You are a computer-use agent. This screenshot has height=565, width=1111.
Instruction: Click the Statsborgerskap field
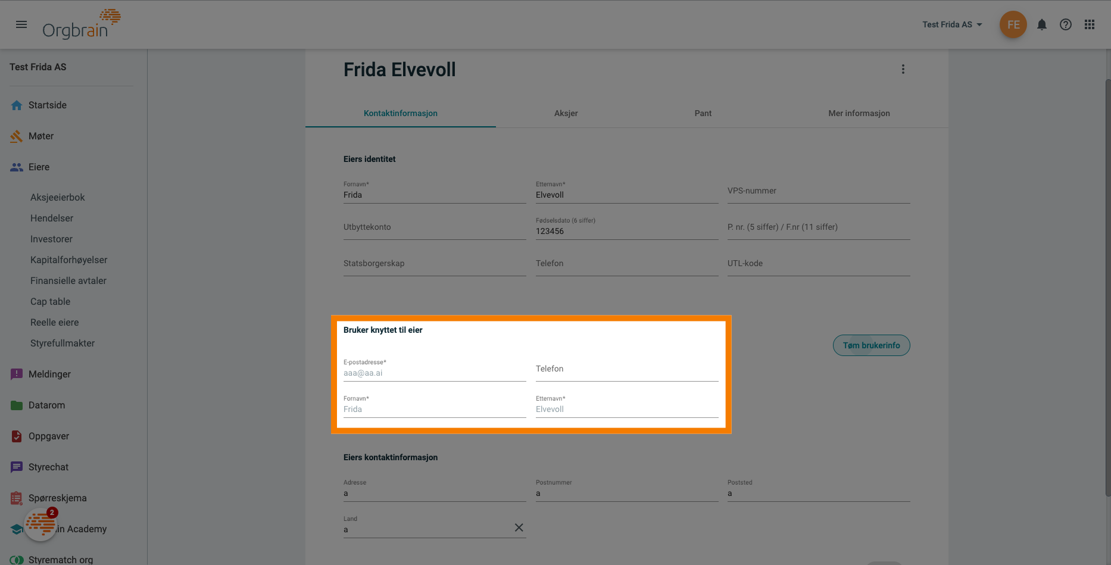(435, 264)
